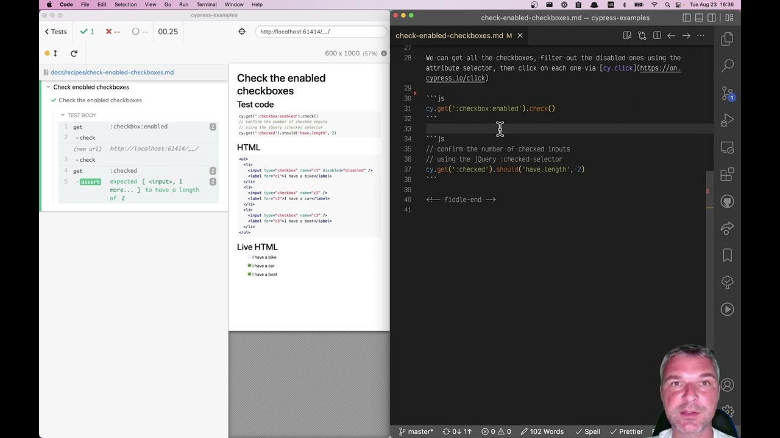
Task: Click the pending tests counter
Action: point(140,32)
